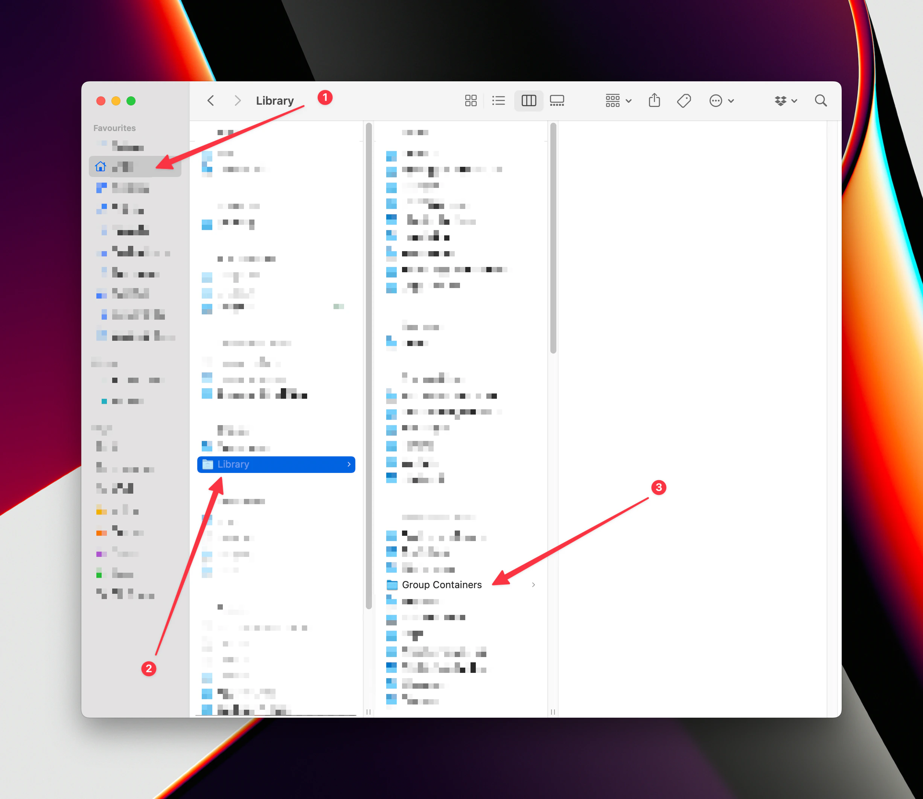The image size is (923, 799).
Task: Keep column view active by clicking its icon
Action: [529, 100]
